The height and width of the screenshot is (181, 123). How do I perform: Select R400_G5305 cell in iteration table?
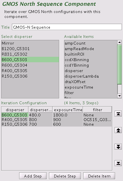click(15, 120)
